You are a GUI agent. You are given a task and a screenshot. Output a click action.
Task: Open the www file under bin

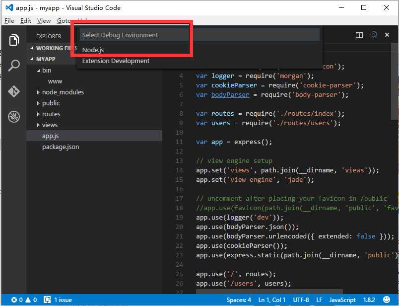(55, 81)
